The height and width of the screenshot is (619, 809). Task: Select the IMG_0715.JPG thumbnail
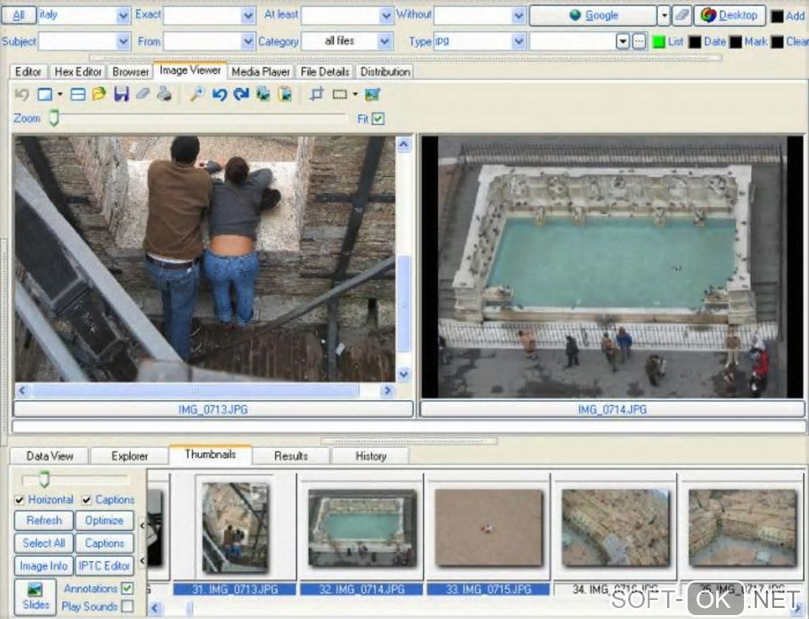[x=488, y=527]
